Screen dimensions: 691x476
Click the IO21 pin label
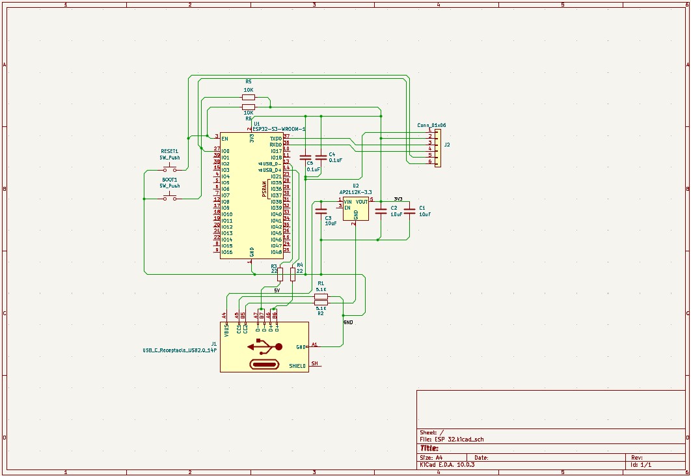tap(277, 176)
